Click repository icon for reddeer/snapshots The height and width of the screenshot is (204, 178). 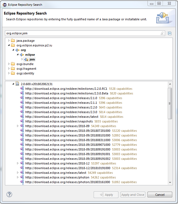[22, 121]
